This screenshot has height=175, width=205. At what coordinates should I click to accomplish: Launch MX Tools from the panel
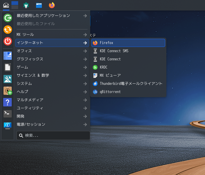point(26,5)
